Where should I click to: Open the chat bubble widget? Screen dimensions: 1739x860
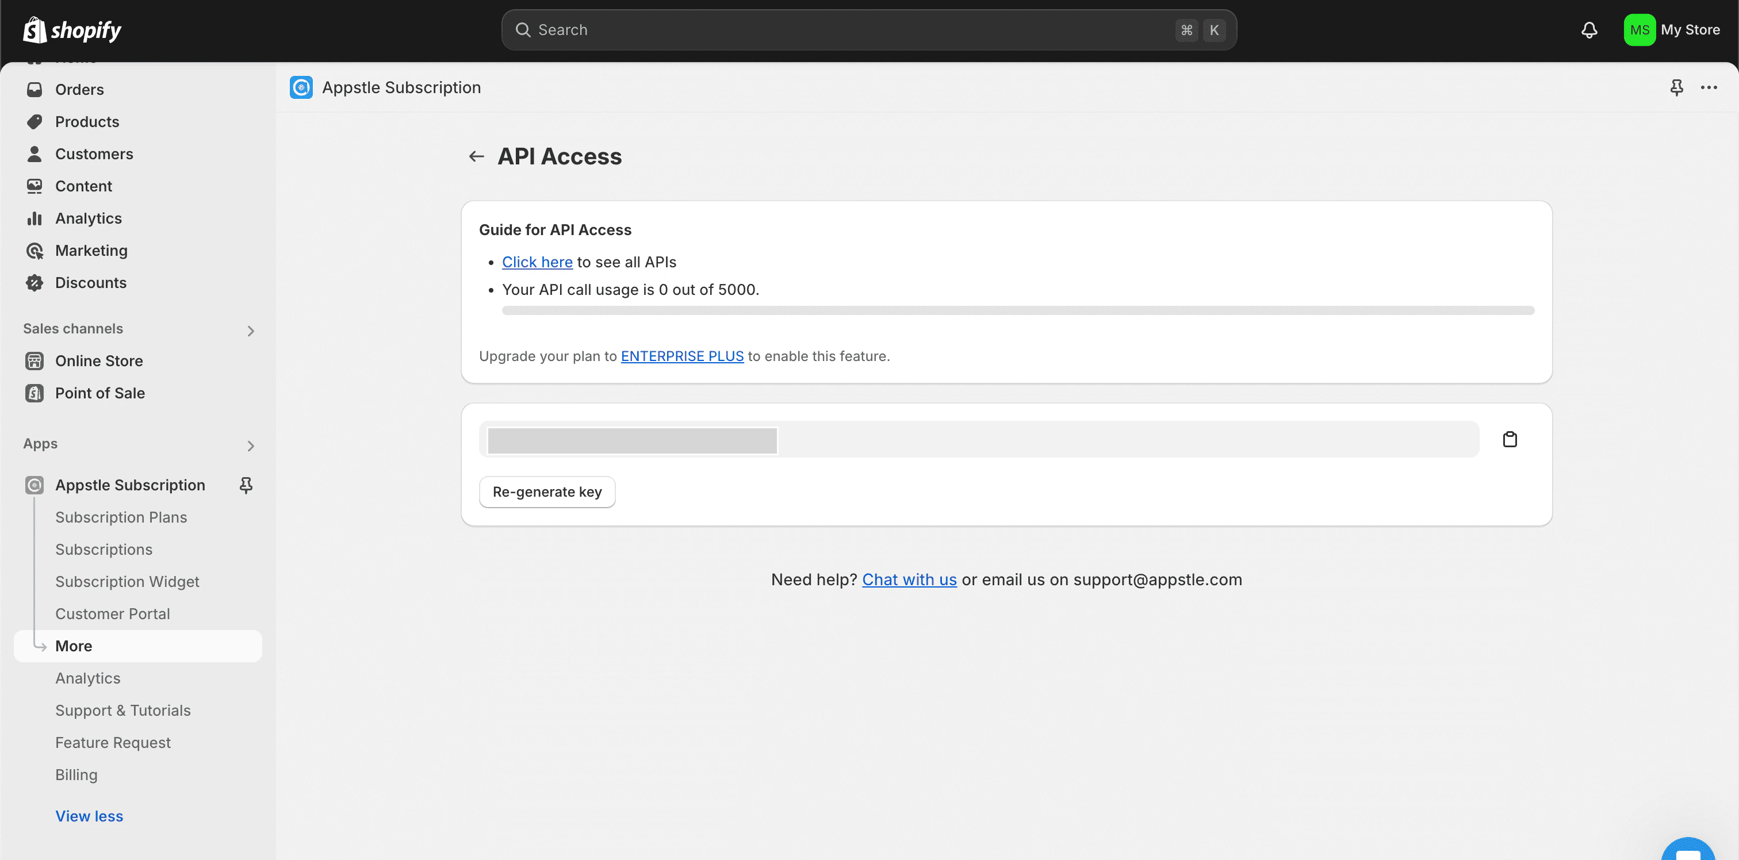click(x=1688, y=852)
